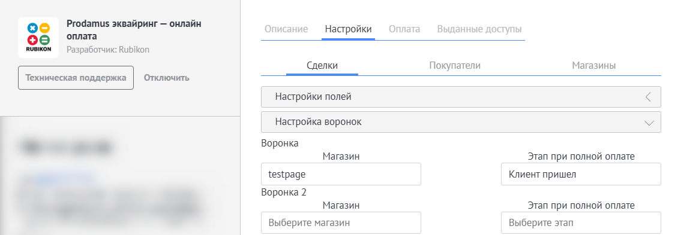Click the down chevron on Настройка воронок
This screenshot has width=678, height=235.
point(649,123)
